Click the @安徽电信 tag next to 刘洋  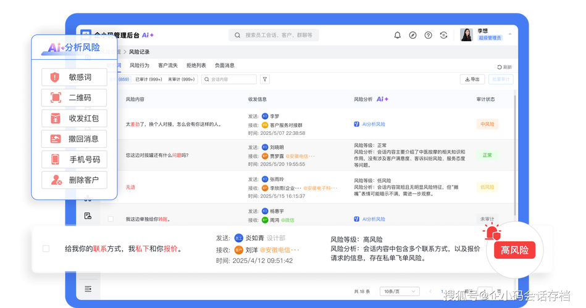pos(280,250)
